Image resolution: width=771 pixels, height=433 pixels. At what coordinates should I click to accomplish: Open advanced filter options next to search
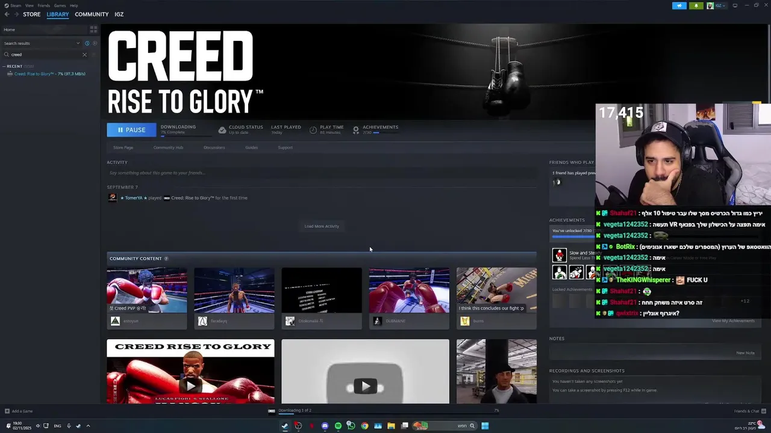[94, 55]
